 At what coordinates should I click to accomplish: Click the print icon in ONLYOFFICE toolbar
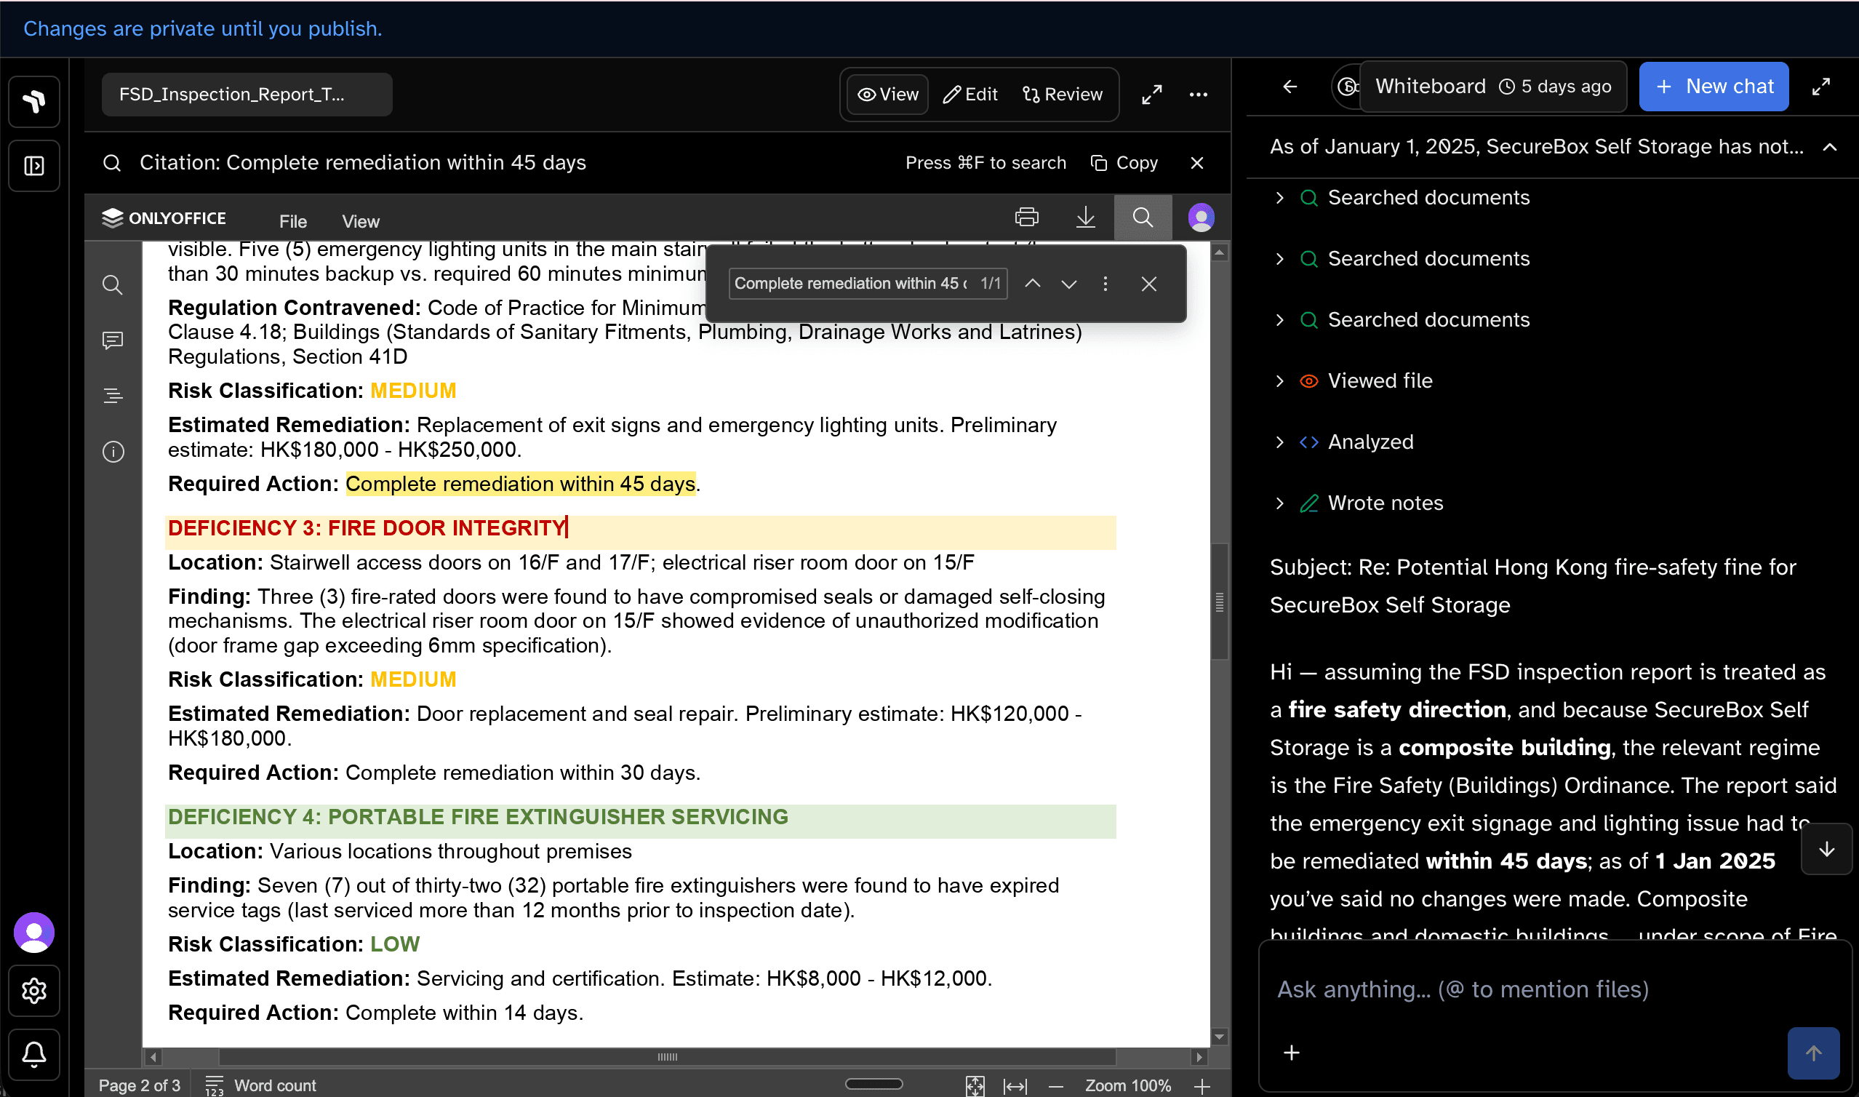pyautogui.click(x=1026, y=218)
